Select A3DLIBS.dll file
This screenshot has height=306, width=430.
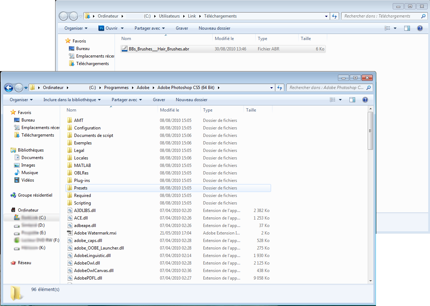pos(85,211)
